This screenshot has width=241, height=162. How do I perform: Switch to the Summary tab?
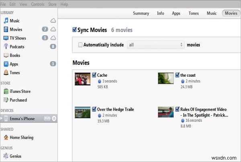click(x=141, y=13)
